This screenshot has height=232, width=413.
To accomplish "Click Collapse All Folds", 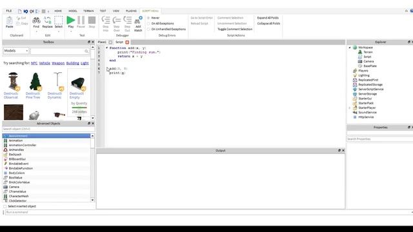I will coord(268,23).
